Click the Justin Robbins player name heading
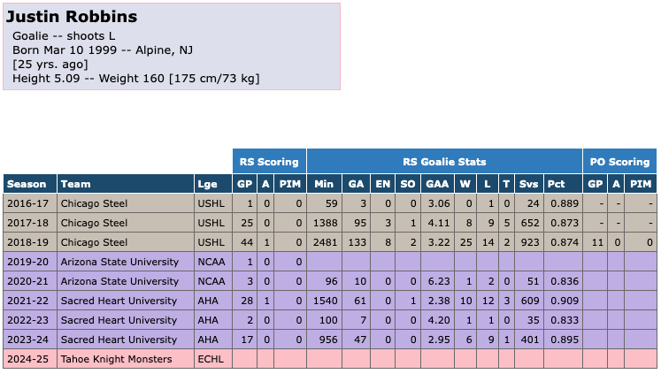Image resolution: width=661 pixels, height=374 pixels. point(72,18)
